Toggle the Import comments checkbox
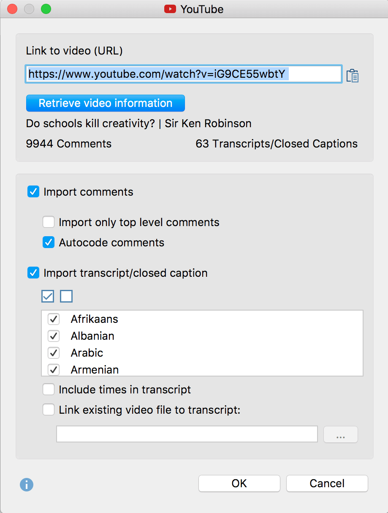388x513 pixels. (33, 192)
